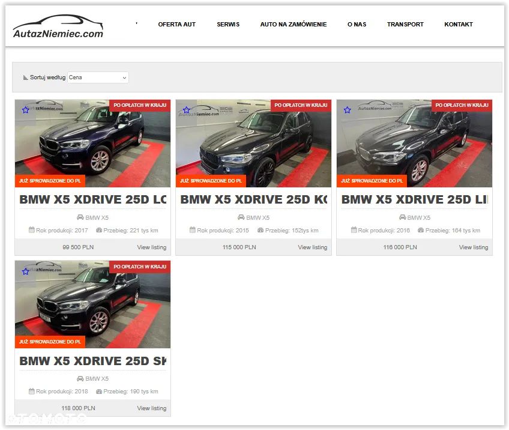Click gauge icon next to Przebieg: 152tys km
This screenshot has height=430, width=509.
[x=261, y=230]
